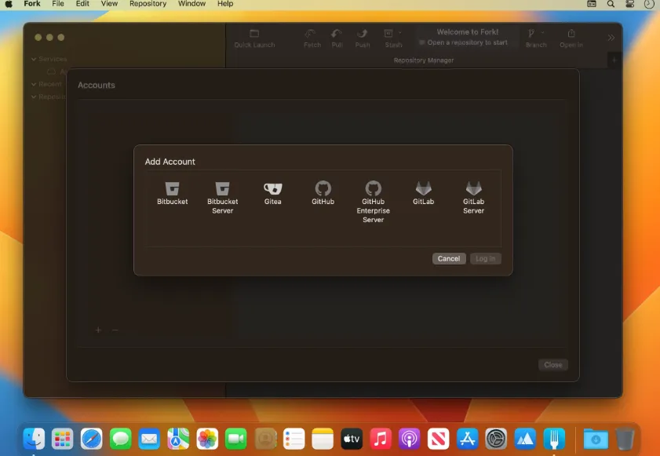Open the Stash dropdown arrow
The width and height of the screenshot is (660, 456).
pyautogui.click(x=400, y=32)
